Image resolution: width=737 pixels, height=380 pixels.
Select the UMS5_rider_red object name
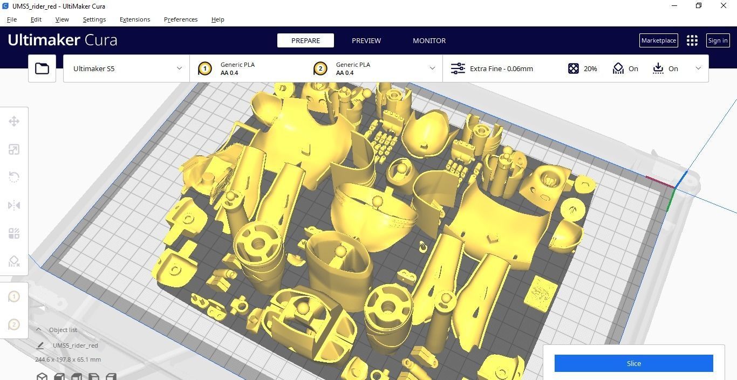tap(76, 346)
